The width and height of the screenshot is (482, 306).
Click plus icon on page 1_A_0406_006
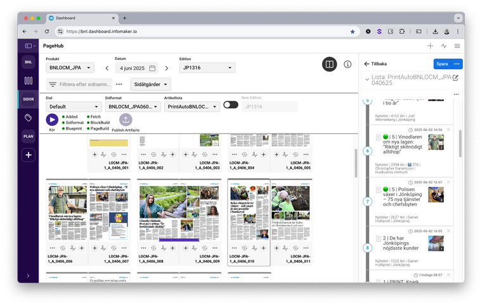[82, 248]
